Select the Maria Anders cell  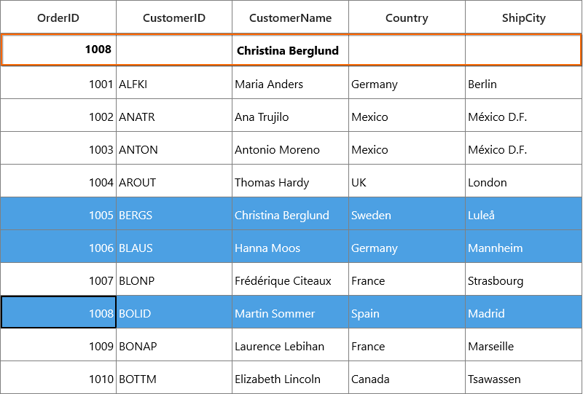tap(290, 82)
